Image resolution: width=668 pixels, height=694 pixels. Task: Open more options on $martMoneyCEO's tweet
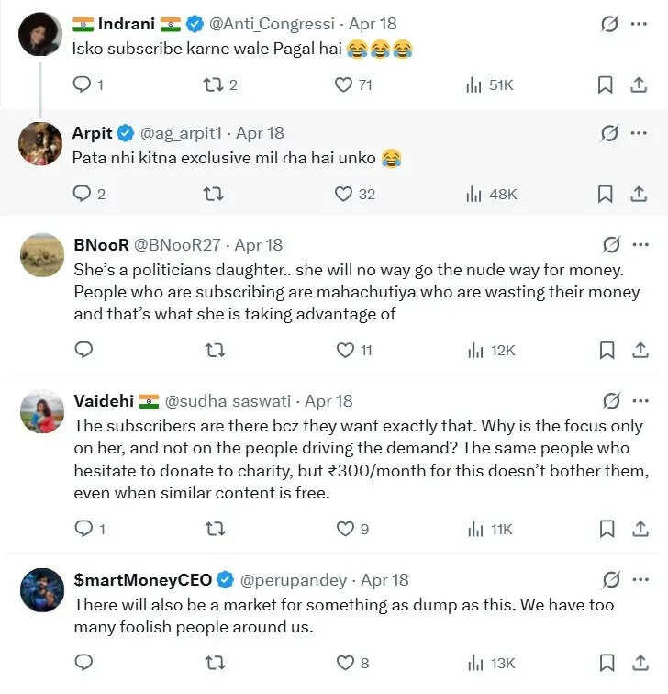[x=639, y=580]
